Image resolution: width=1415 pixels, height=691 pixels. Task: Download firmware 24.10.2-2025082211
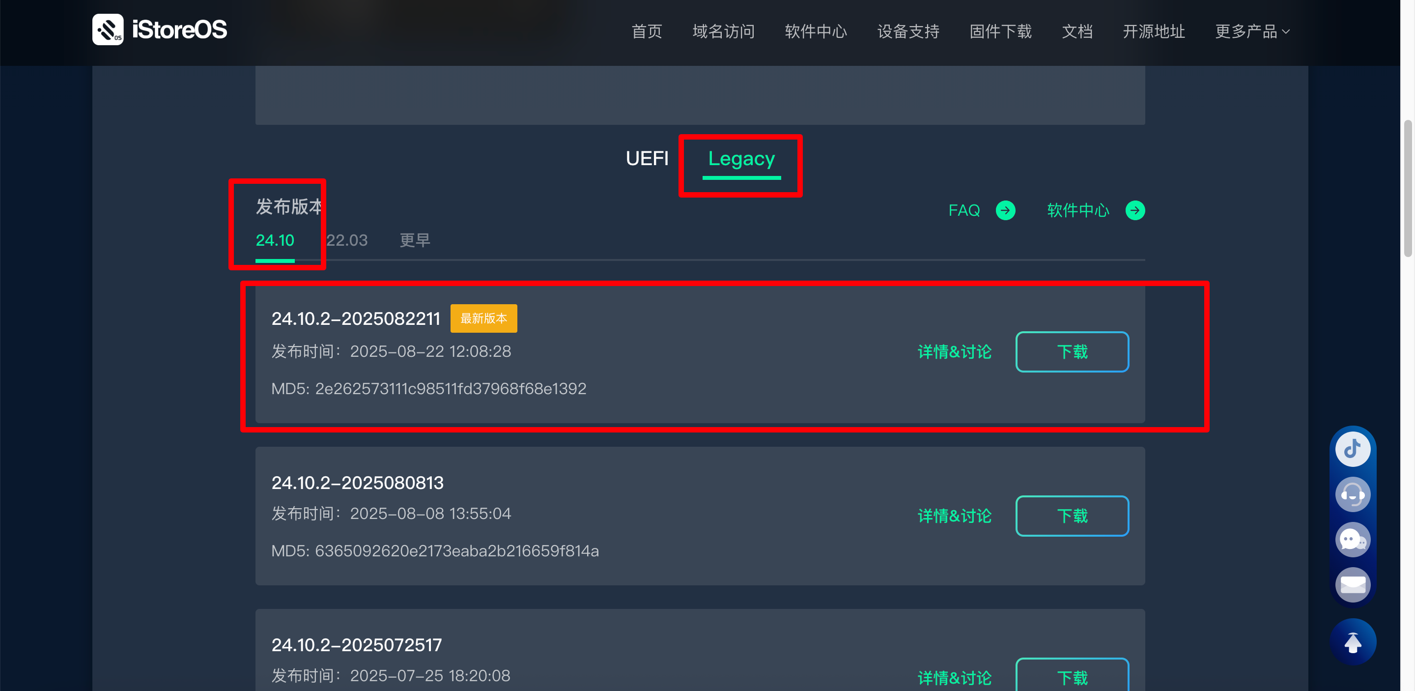pyautogui.click(x=1072, y=352)
